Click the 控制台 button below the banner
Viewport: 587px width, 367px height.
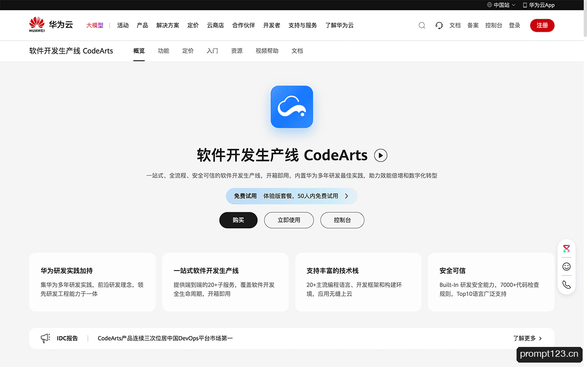(342, 220)
